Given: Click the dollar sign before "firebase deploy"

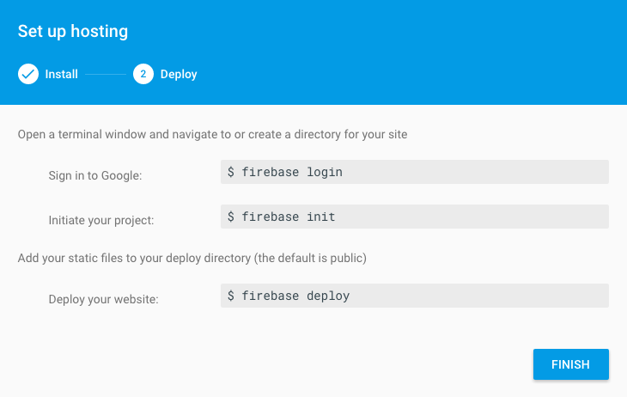Looking at the screenshot, I should click(231, 296).
